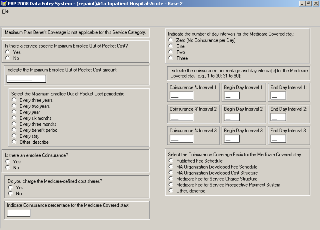
Task: Click 'Select the Maximum Enrollee Out-of-Pocket Cost periodicity' label
Action: [68, 94]
